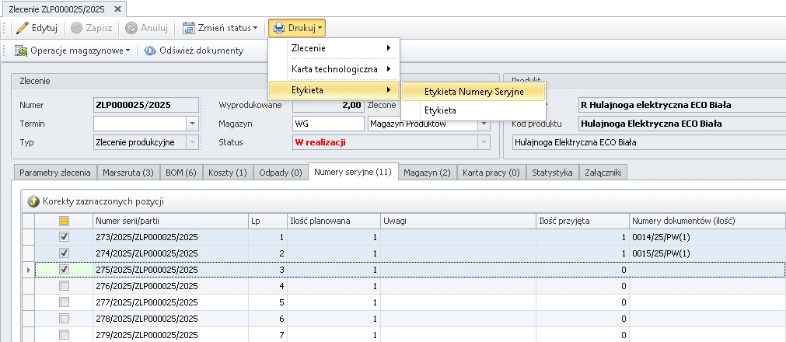The height and width of the screenshot is (342, 786).
Task: Check row 278/2025/ZLP000025/2025 checkbox
Action: coord(65,319)
